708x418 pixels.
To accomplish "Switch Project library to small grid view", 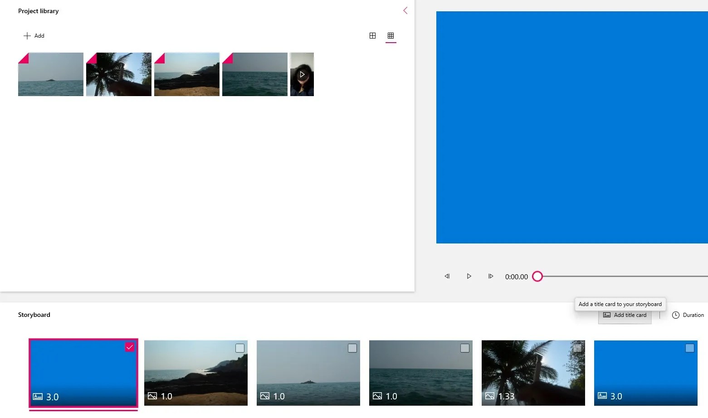I will point(391,35).
